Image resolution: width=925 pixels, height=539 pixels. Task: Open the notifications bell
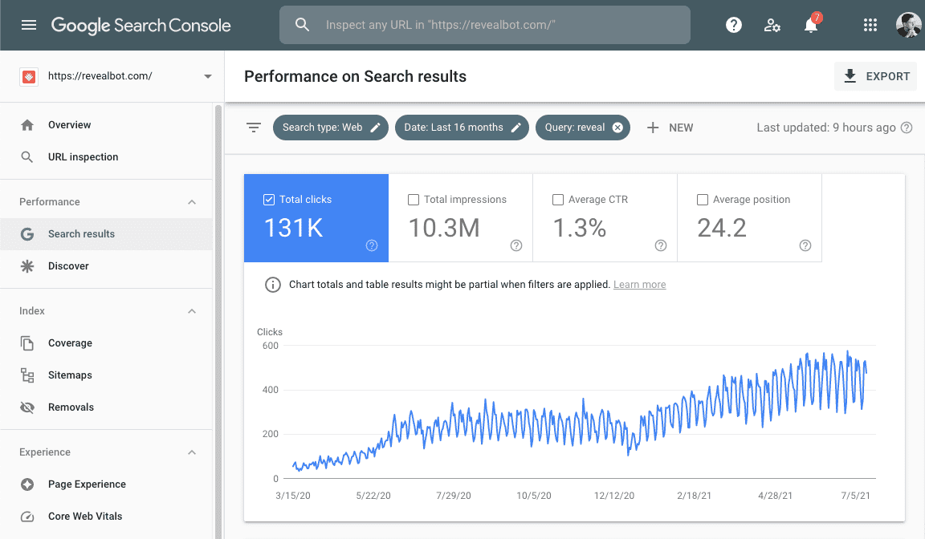811,26
